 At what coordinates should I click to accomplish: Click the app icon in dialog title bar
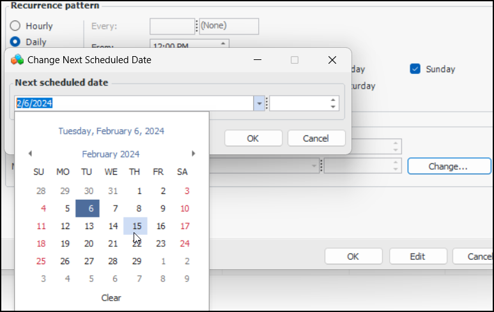click(x=17, y=60)
